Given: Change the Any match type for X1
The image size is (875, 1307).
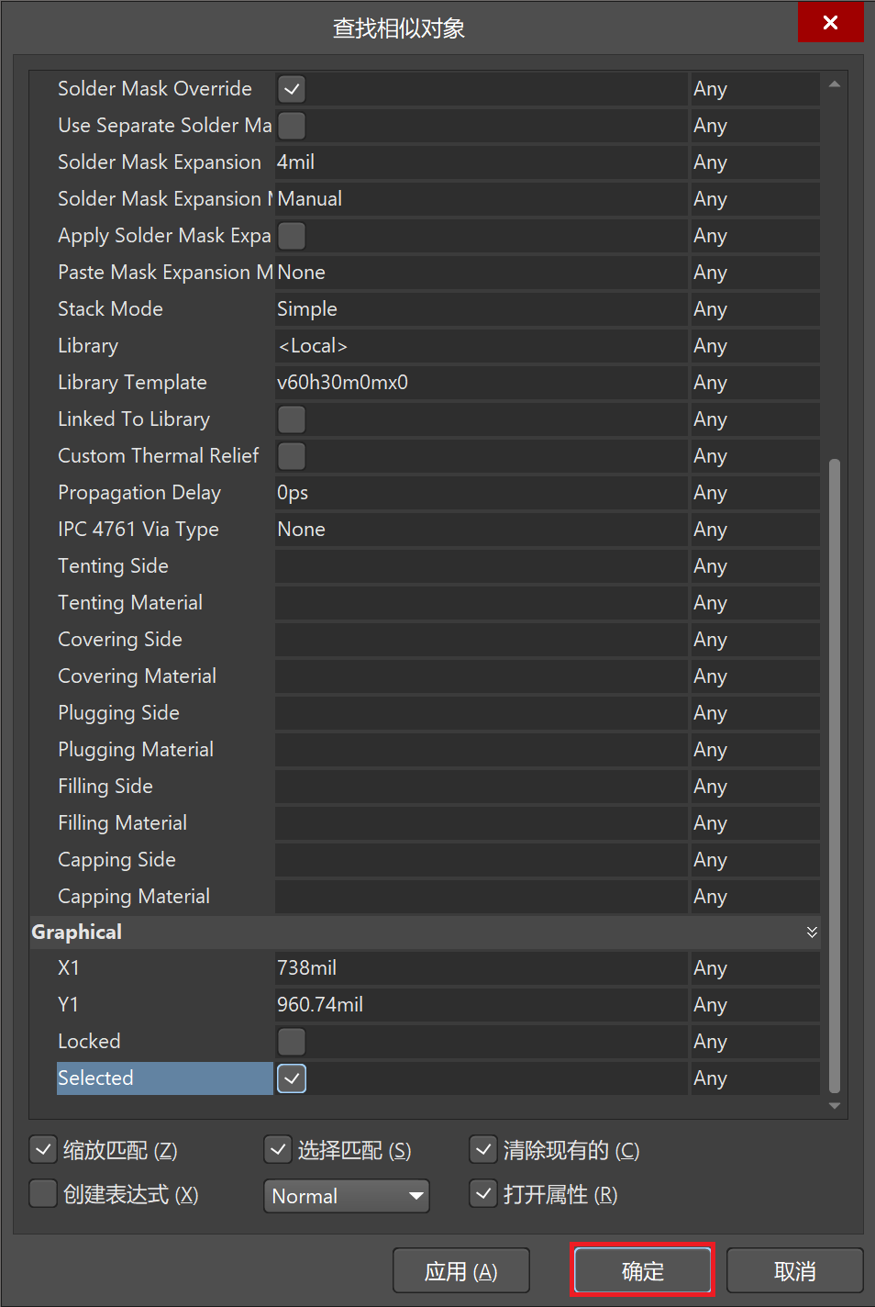Looking at the screenshot, I should pyautogui.click(x=754, y=968).
